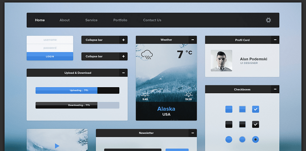This screenshot has height=151, width=306.
Task: Click the Uploading 71% progress bar
Action: 77,90
